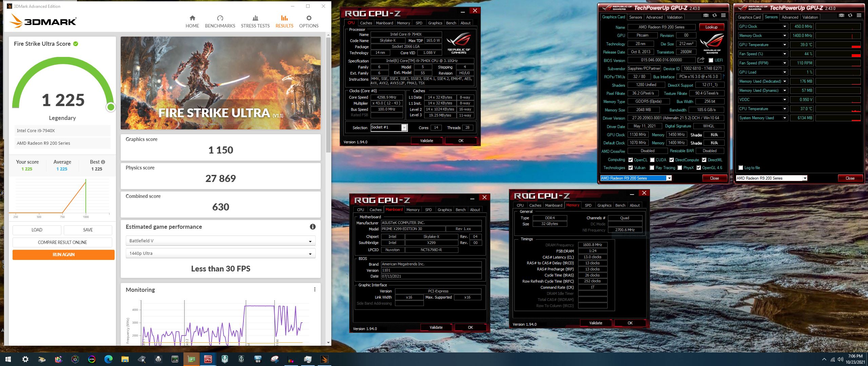Open the hamburger menu in the left GPU-Z window
Screen dimensions: 868x366
pyautogui.click(x=723, y=15)
